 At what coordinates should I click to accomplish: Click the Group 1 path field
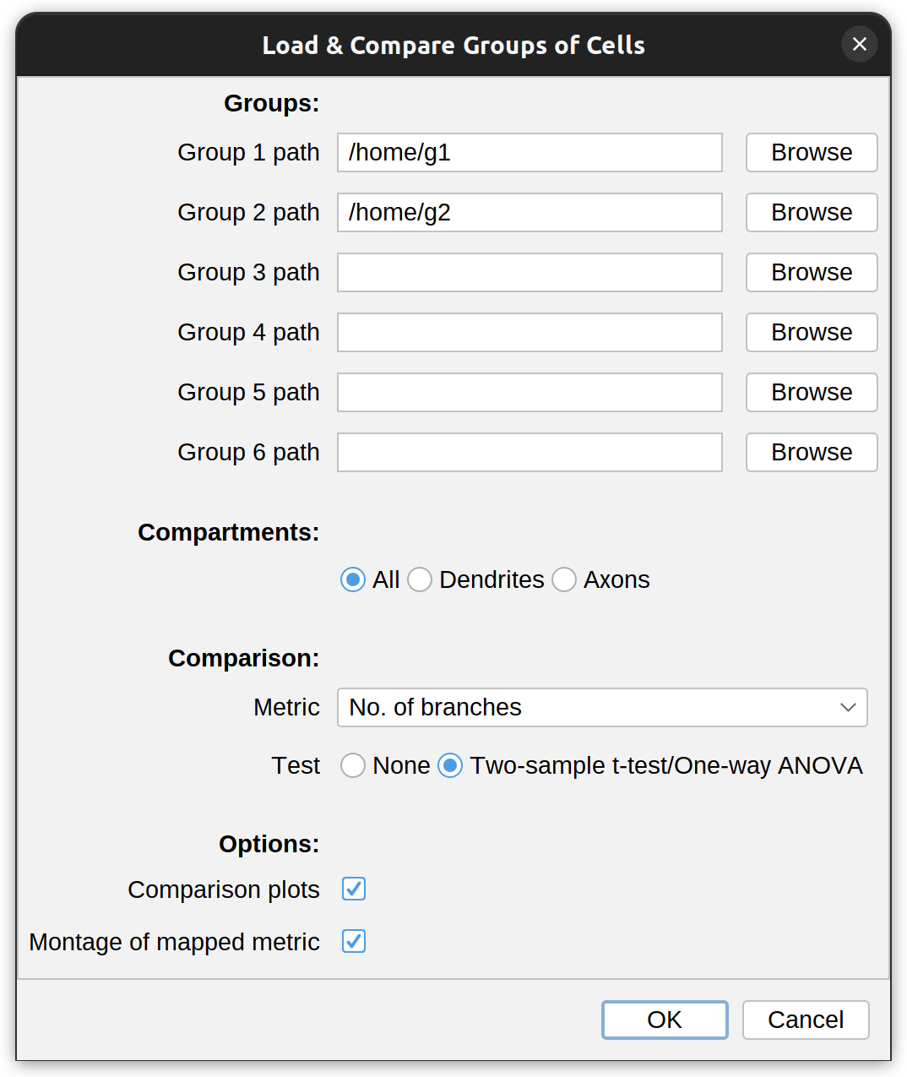pos(530,152)
